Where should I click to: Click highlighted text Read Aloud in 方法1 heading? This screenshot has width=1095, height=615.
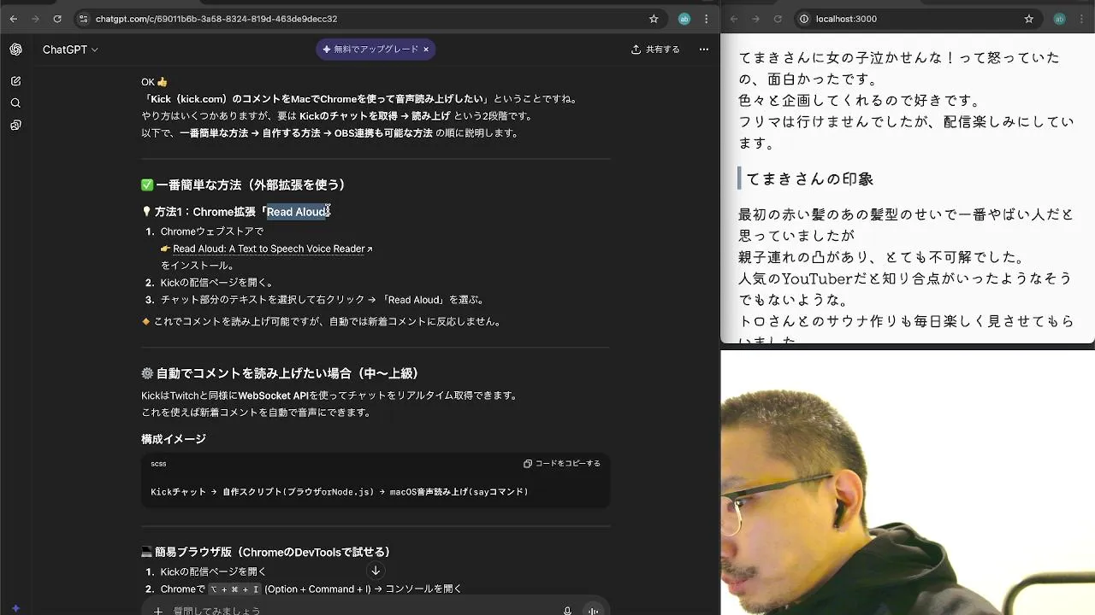(298, 212)
